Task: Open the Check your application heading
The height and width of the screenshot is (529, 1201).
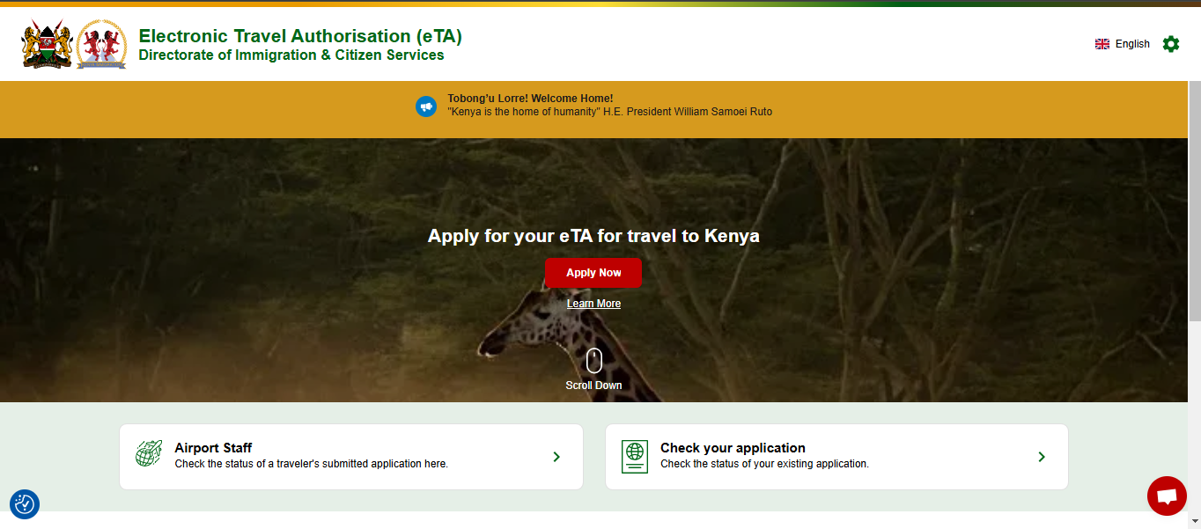Action: click(x=733, y=448)
